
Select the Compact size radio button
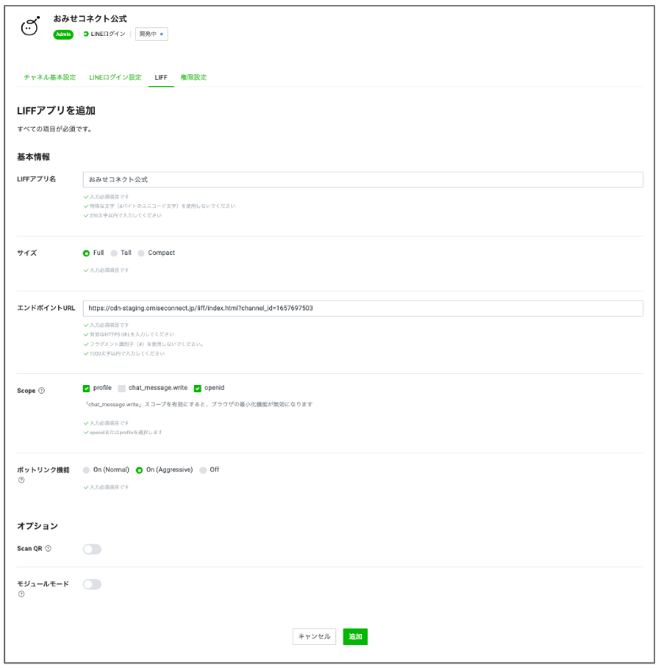141,253
